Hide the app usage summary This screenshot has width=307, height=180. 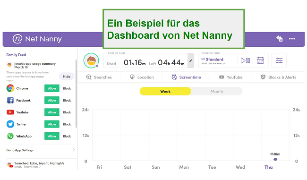67,77
